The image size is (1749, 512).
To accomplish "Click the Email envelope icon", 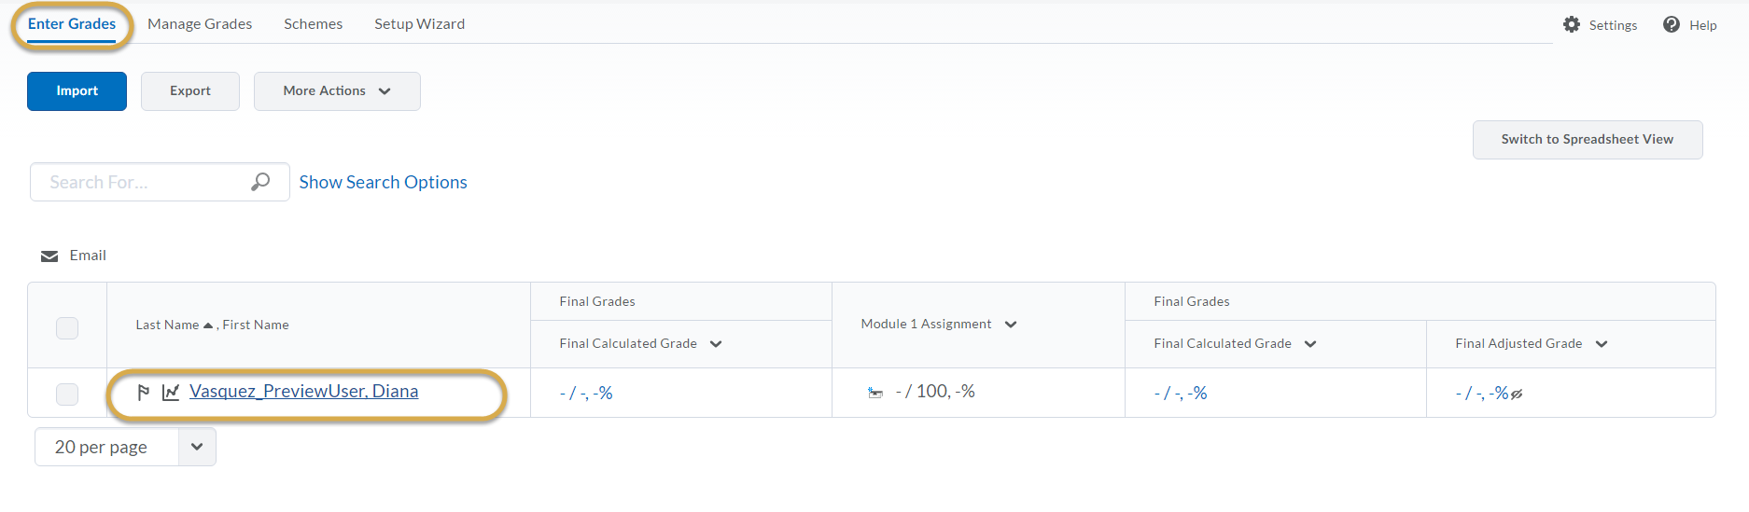I will (49, 256).
